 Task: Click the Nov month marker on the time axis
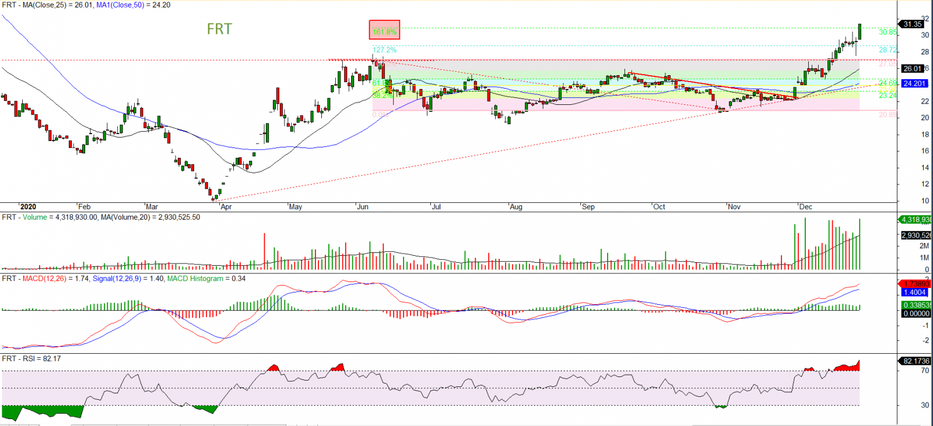point(734,207)
